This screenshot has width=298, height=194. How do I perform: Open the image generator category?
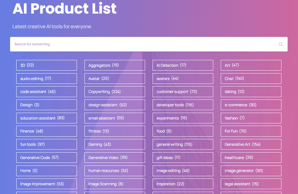[251, 171]
